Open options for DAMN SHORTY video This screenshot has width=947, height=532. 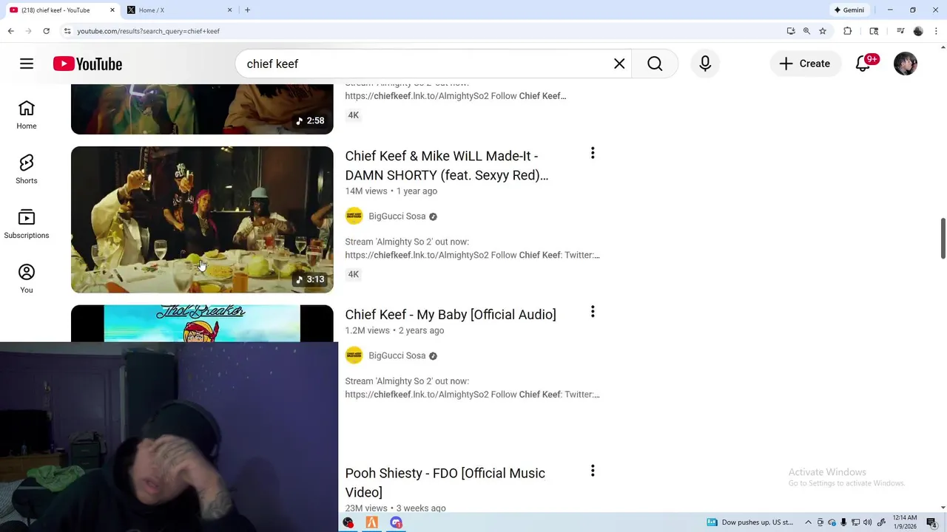pos(593,153)
